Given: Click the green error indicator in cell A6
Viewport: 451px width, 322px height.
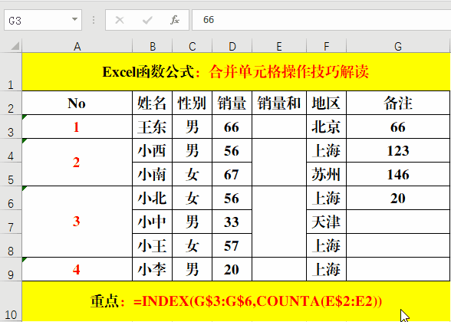Looking at the screenshot, I should tap(25, 188).
